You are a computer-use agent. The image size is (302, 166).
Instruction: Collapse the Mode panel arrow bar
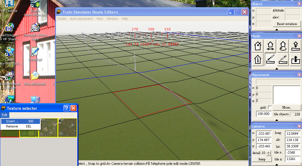coord(276,69)
